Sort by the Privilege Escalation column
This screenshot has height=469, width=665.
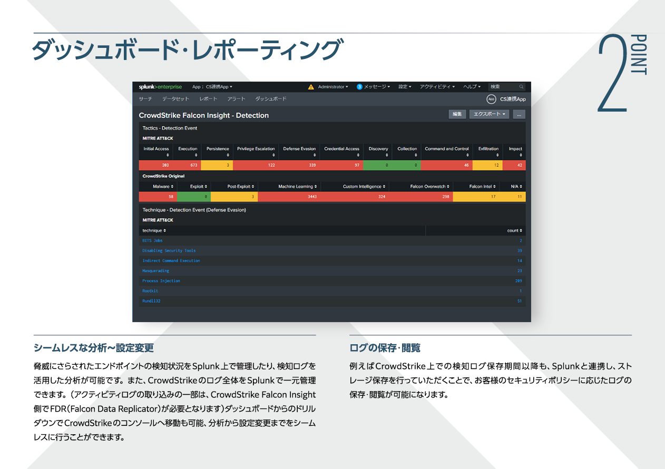(256, 152)
